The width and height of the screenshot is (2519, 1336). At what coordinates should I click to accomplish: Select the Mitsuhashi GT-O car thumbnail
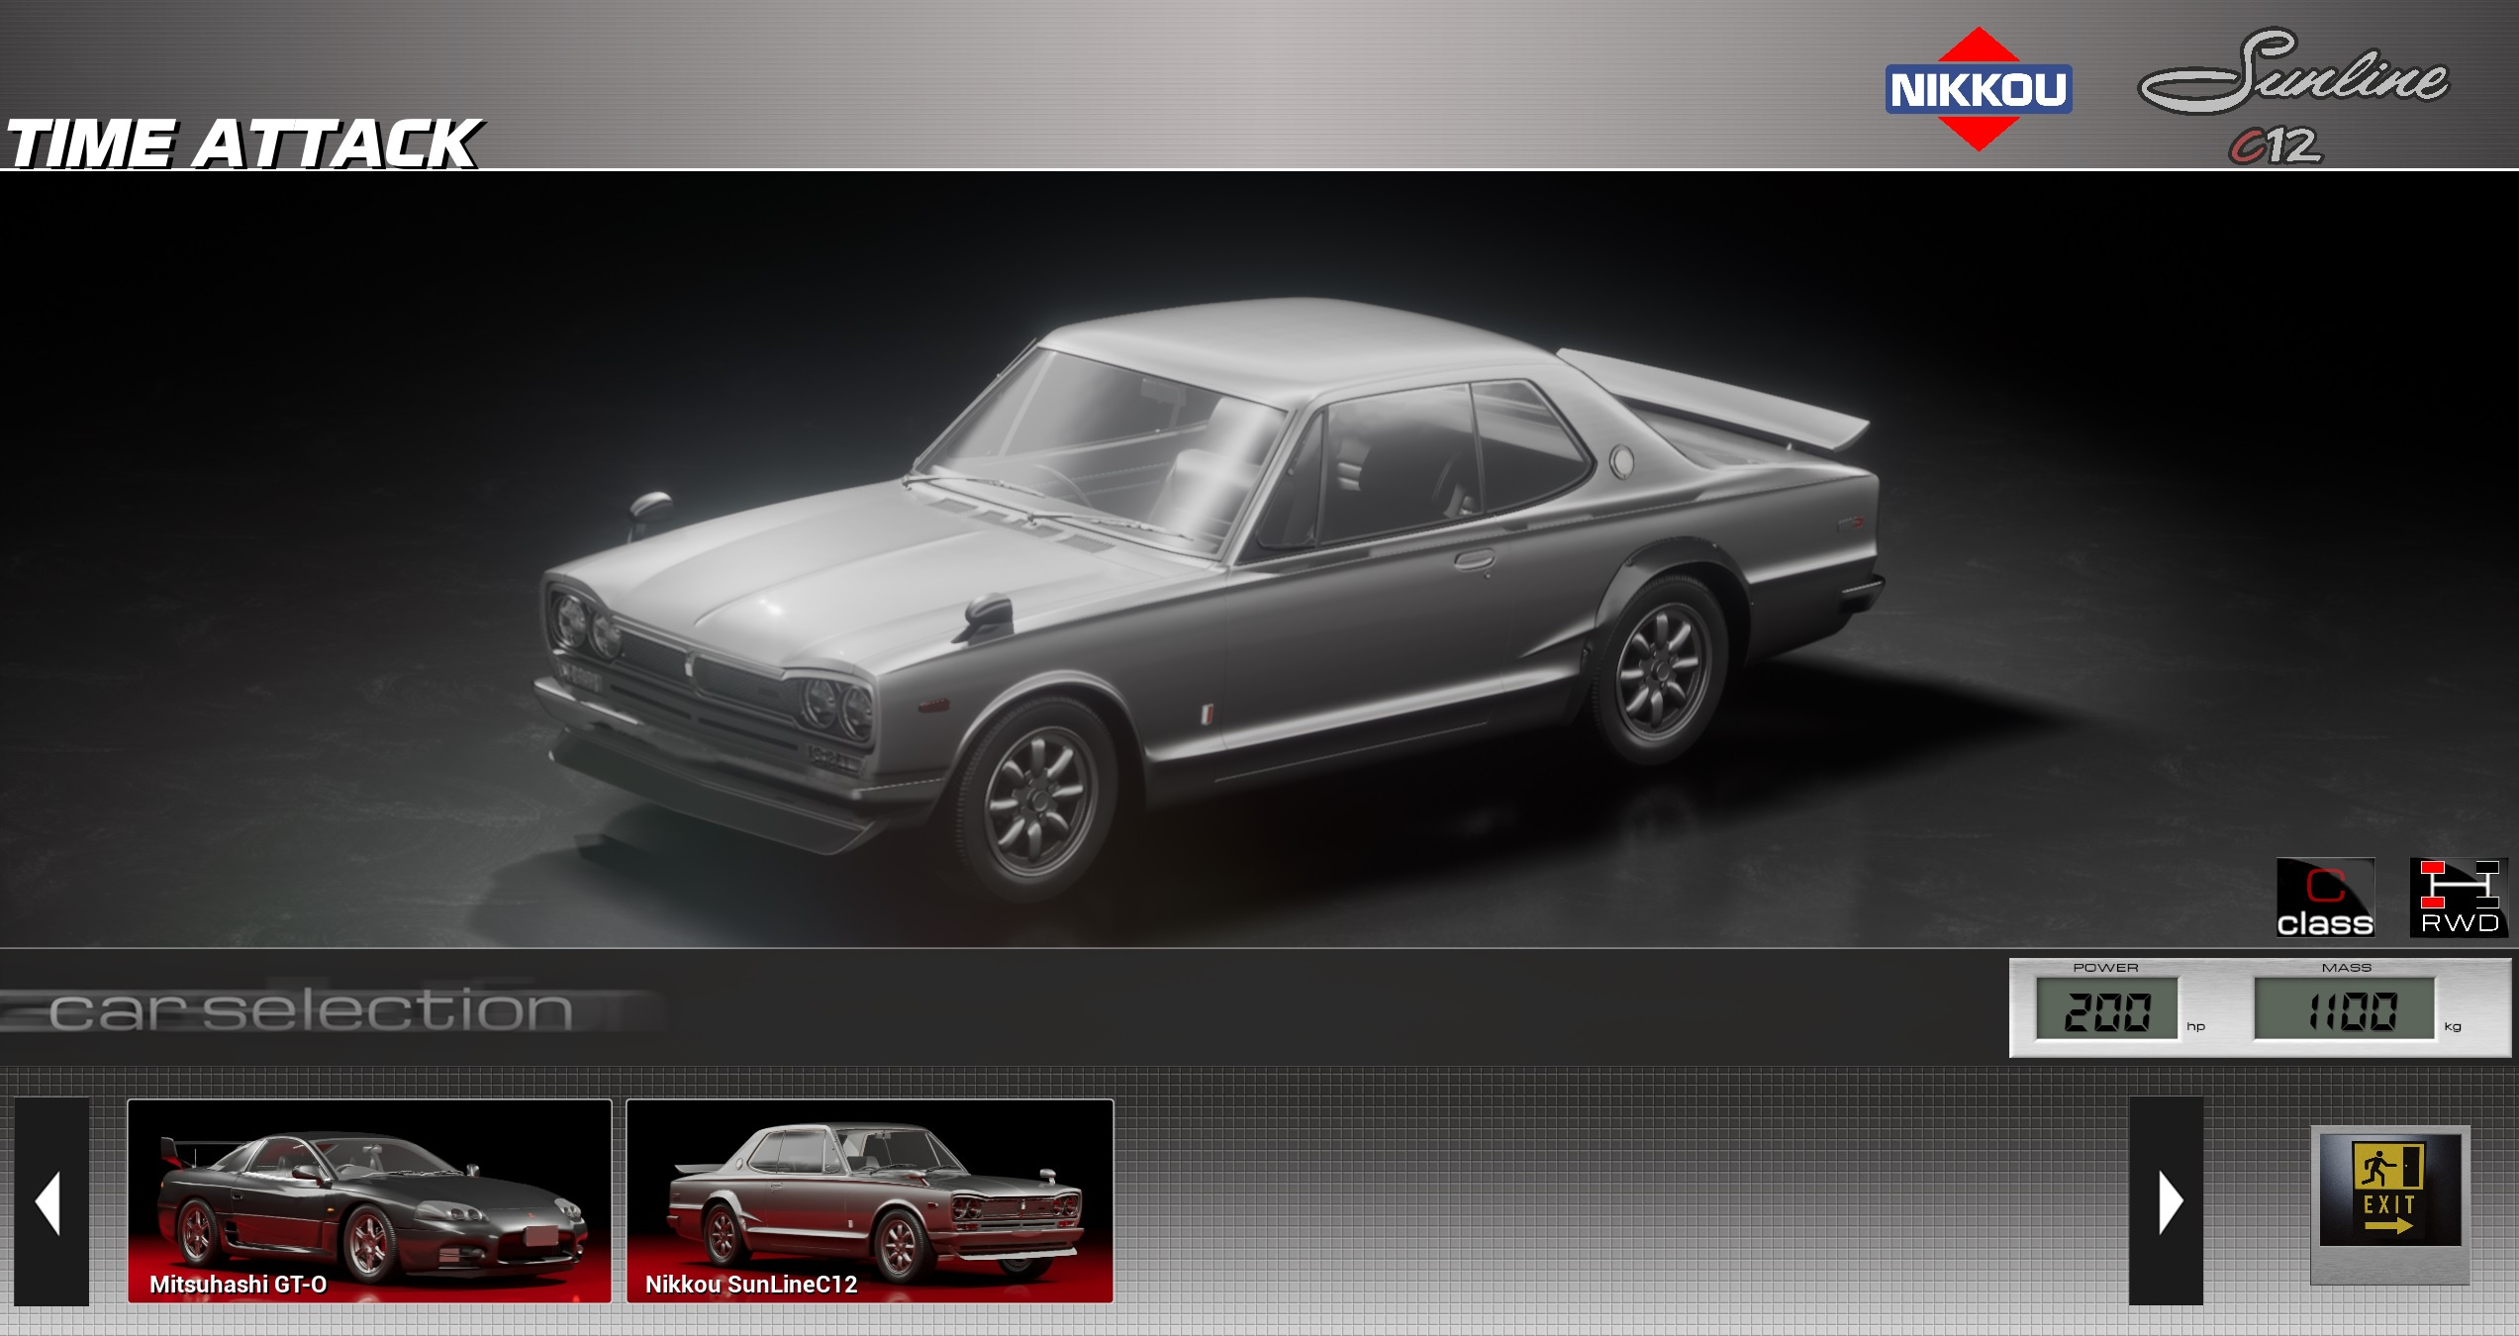point(370,1201)
